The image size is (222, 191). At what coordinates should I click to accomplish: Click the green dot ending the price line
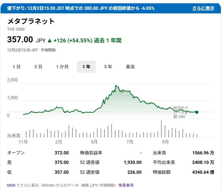coord(197,112)
